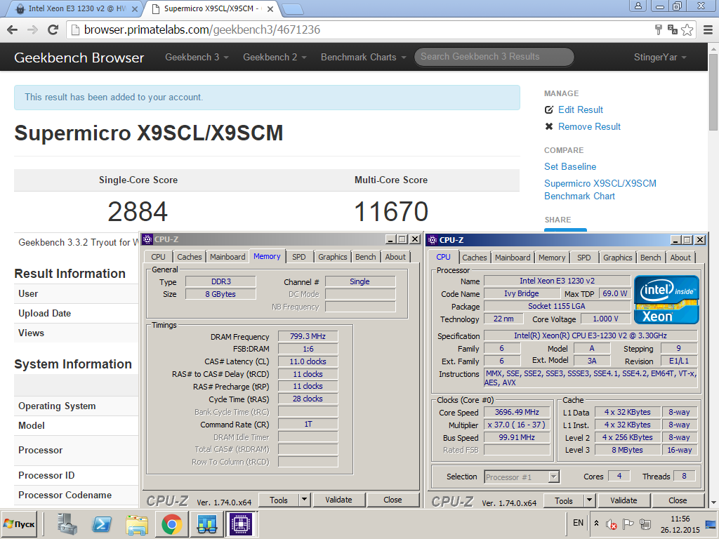This screenshot has height=539, width=719.
Task: Click the Remove Result link
Action: (589, 126)
